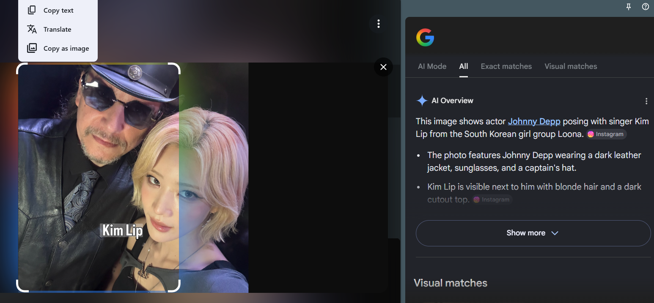Switch to the AI Mode tab
654x303 pixels.
(x=432, y=66)
